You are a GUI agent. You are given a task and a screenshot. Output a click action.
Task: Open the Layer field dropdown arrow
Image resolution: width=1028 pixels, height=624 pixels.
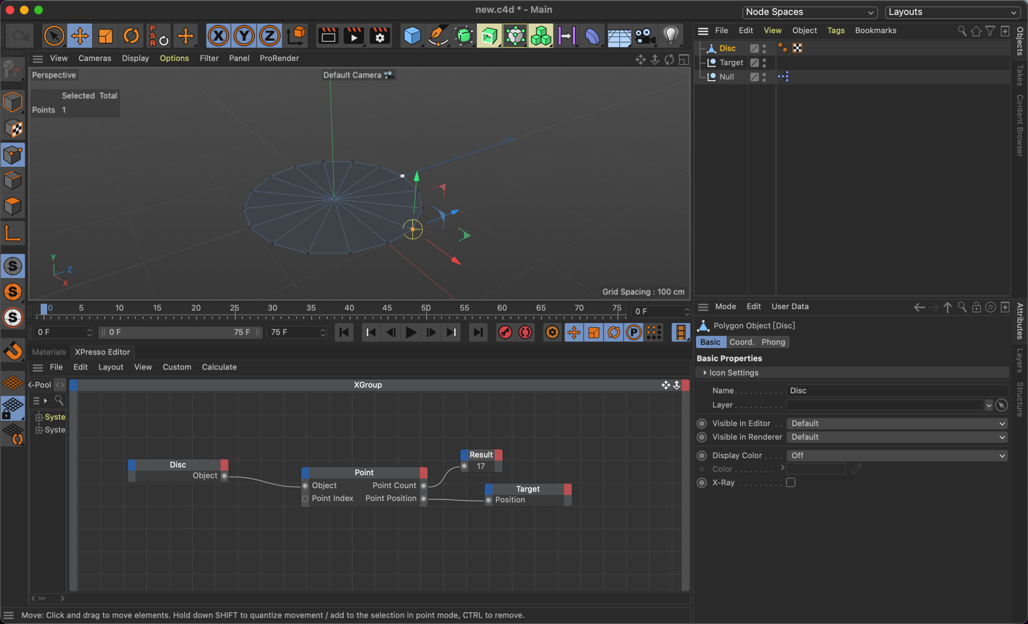pos(988,405)
